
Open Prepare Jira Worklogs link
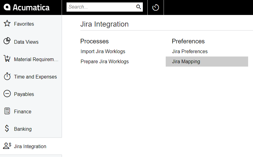[105, 61]
